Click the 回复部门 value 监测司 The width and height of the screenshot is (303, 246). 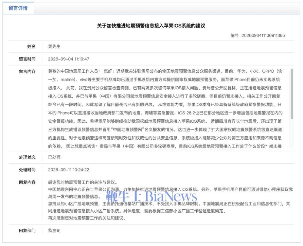pyautogui.click(x=54, y=231)
